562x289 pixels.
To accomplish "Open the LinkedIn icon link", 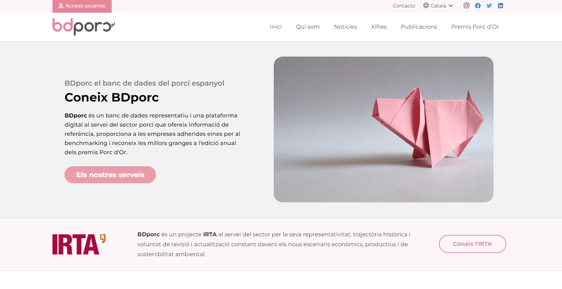I will [501, 6].
